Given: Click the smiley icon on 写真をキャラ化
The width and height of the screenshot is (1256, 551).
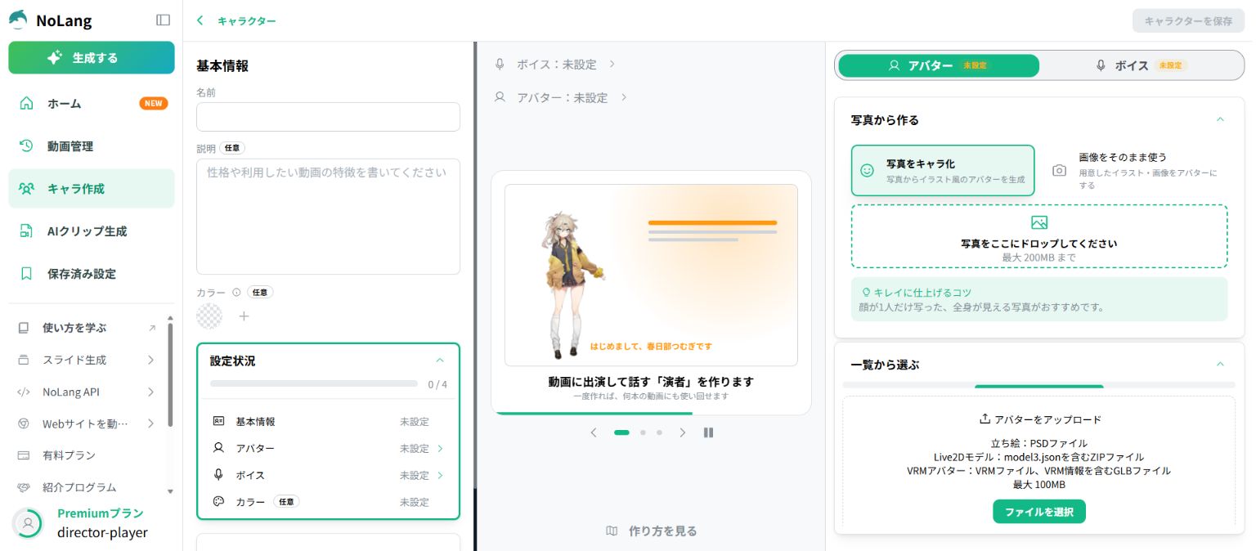Looking at the screenshot, I should [868, 170].
